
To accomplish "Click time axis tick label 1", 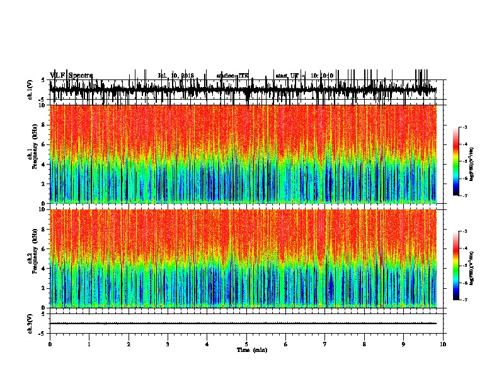I will pos(89,344).
